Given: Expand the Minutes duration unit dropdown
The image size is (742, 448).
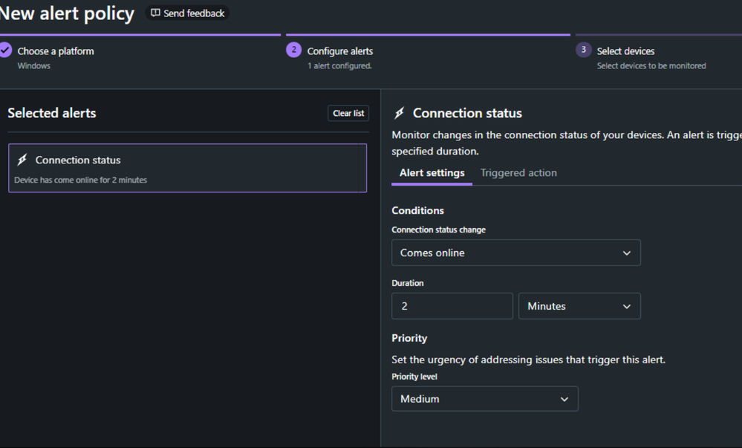Looking at the screenshot, I should coord(579,306).
